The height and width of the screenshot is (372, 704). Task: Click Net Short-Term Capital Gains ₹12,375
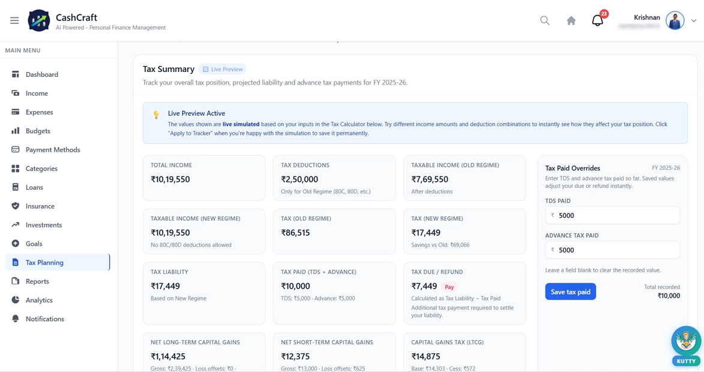pyautogui.click(x=295, y=357)
